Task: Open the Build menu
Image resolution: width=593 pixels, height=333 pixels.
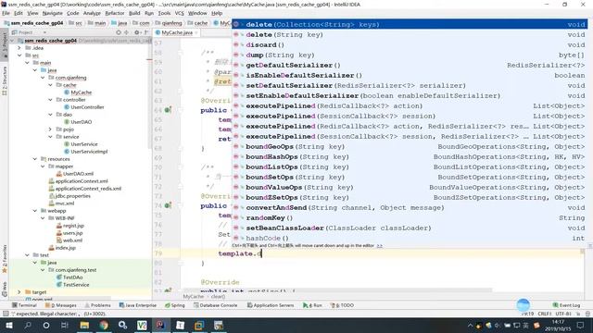Action: click(134, 13)
